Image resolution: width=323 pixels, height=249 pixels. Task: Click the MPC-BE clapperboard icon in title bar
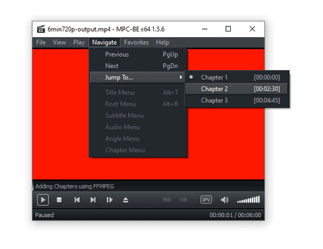tap(41, 29)
